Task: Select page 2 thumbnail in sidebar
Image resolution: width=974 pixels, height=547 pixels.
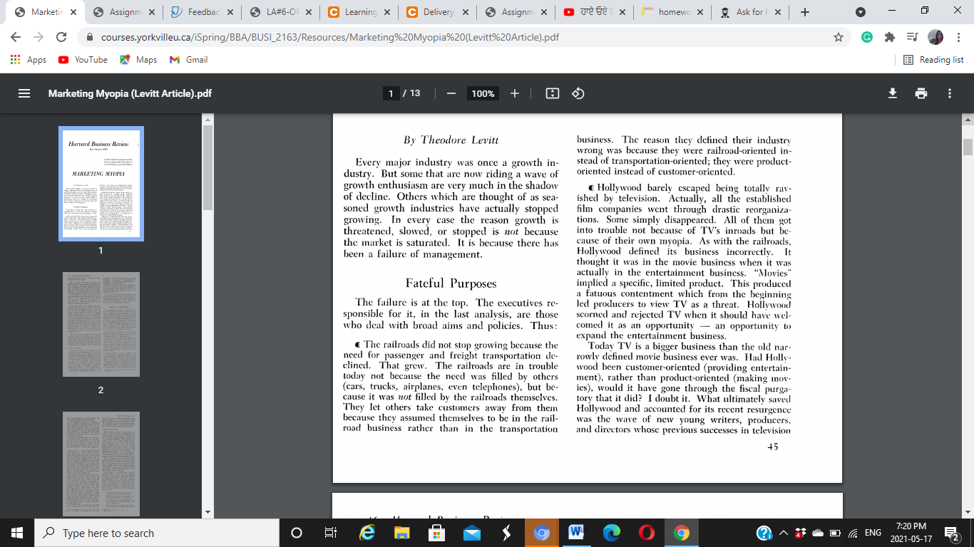Action: 101,324
